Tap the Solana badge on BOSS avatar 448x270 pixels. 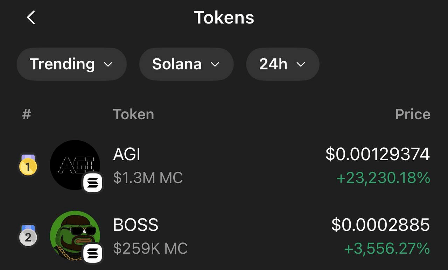tap(93, 253)
